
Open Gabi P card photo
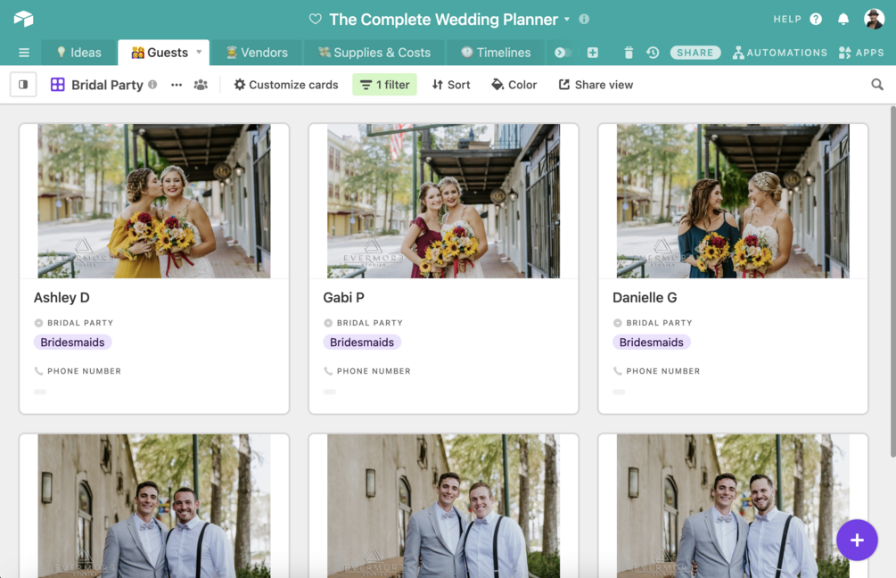tap(443, 202)
